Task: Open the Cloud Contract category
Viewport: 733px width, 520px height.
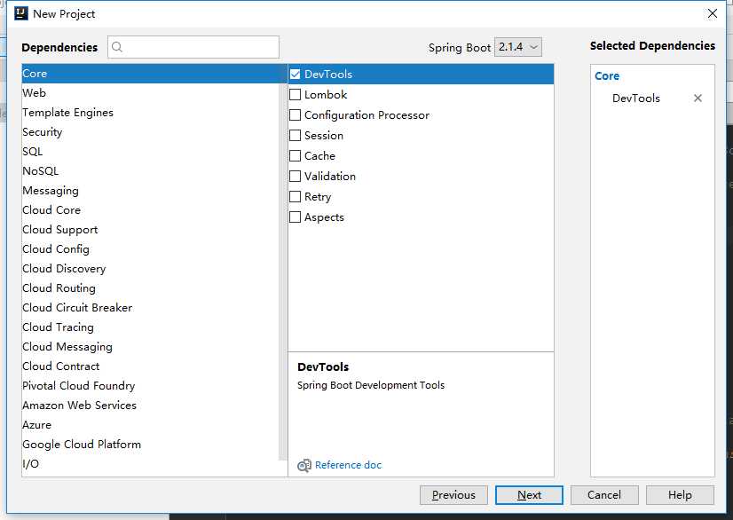Action: 150,366
